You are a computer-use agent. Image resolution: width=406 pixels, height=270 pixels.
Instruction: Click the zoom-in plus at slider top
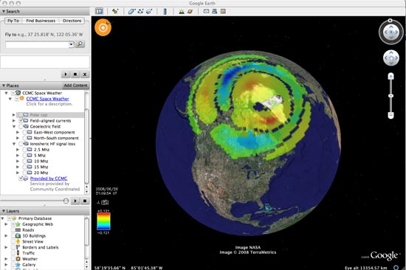(x=391, y=77)
